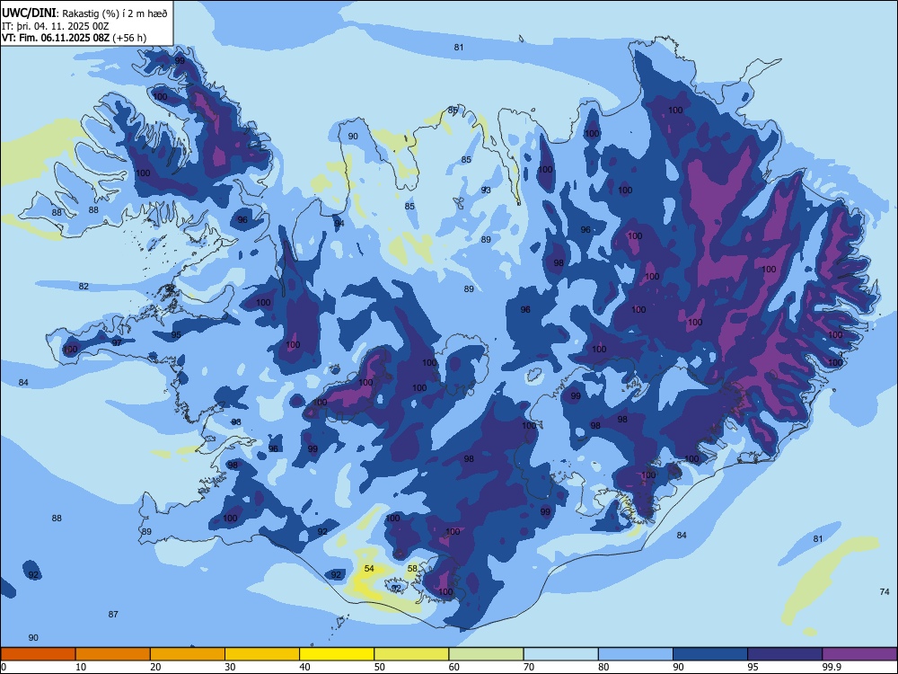Click the '40' legend scale label
The image size is (898, 674).
pos(304,667)
